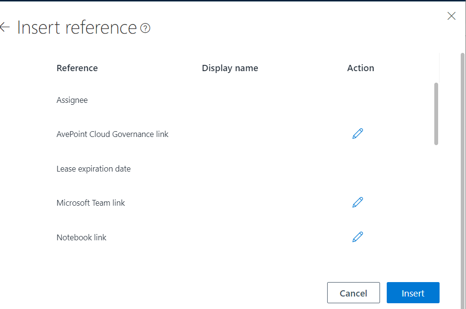Viewport: 466px width, 309px height.
Task: Click the Action column header
Action: pyautogui.click(x=360, y=68)
